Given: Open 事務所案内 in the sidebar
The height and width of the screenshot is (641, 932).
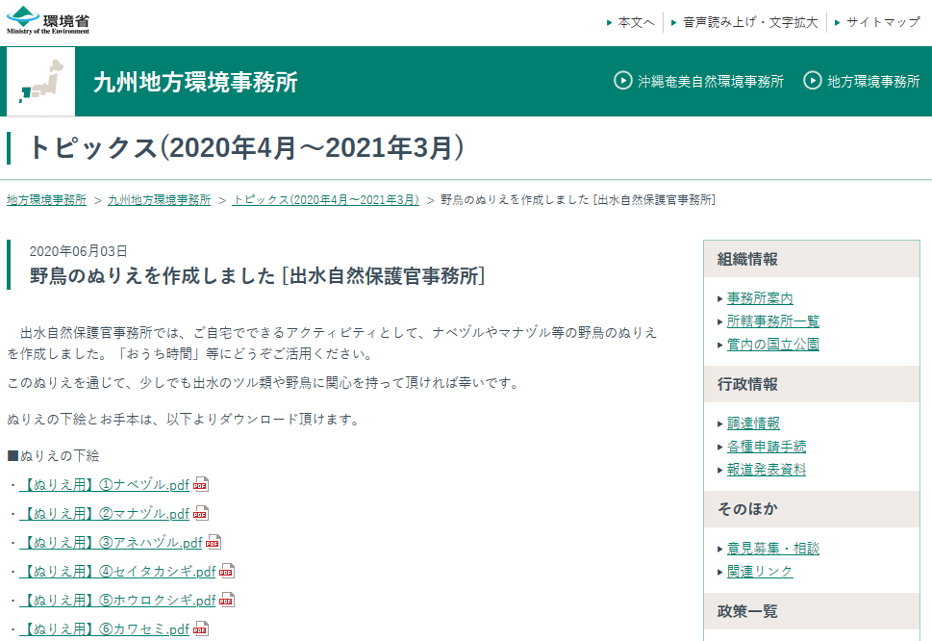Looking at the screenshot, I should tap(760, 298).
